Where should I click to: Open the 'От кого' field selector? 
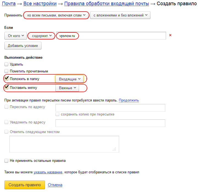(x=16, y=36)
